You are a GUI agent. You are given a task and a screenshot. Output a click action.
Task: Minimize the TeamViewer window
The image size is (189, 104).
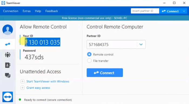point(164,3)
